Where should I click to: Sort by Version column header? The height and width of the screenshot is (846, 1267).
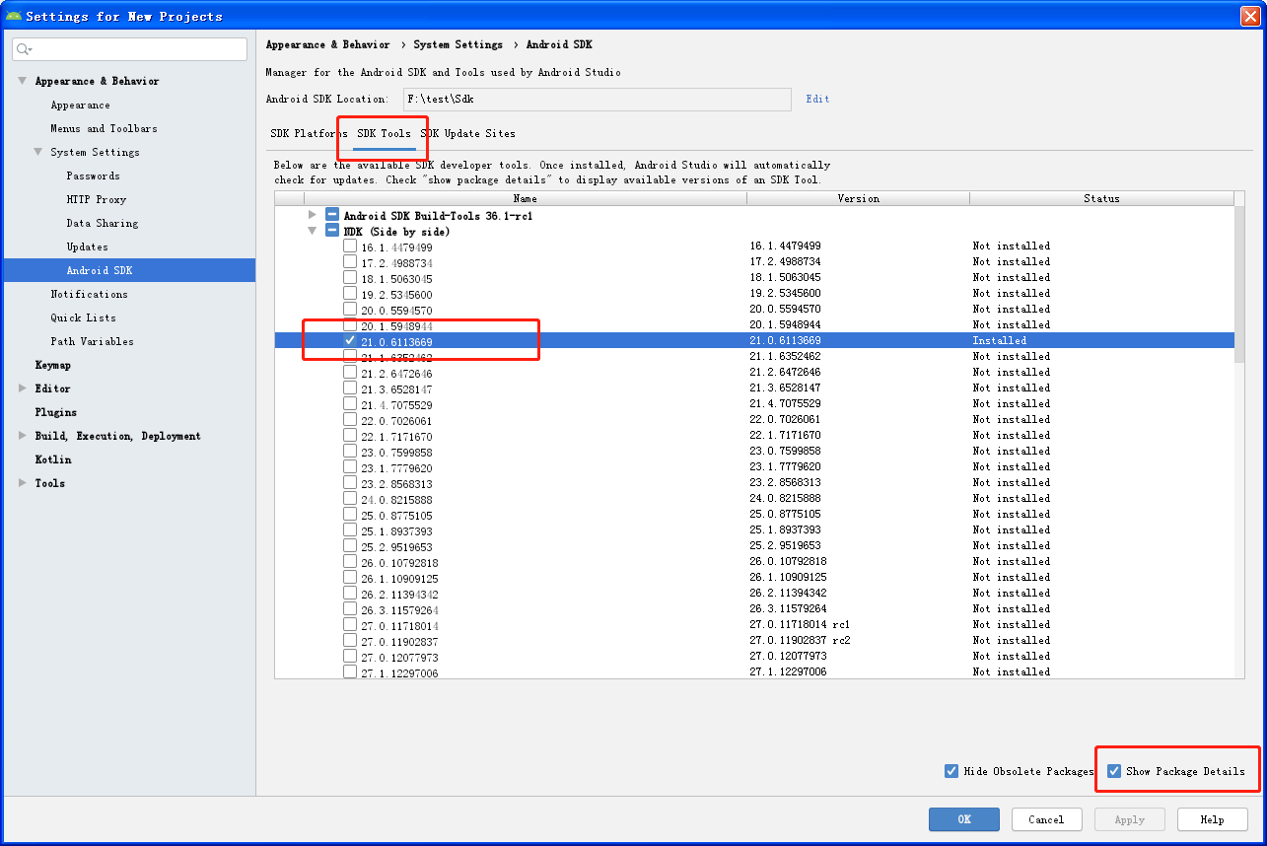coord(859,198)
